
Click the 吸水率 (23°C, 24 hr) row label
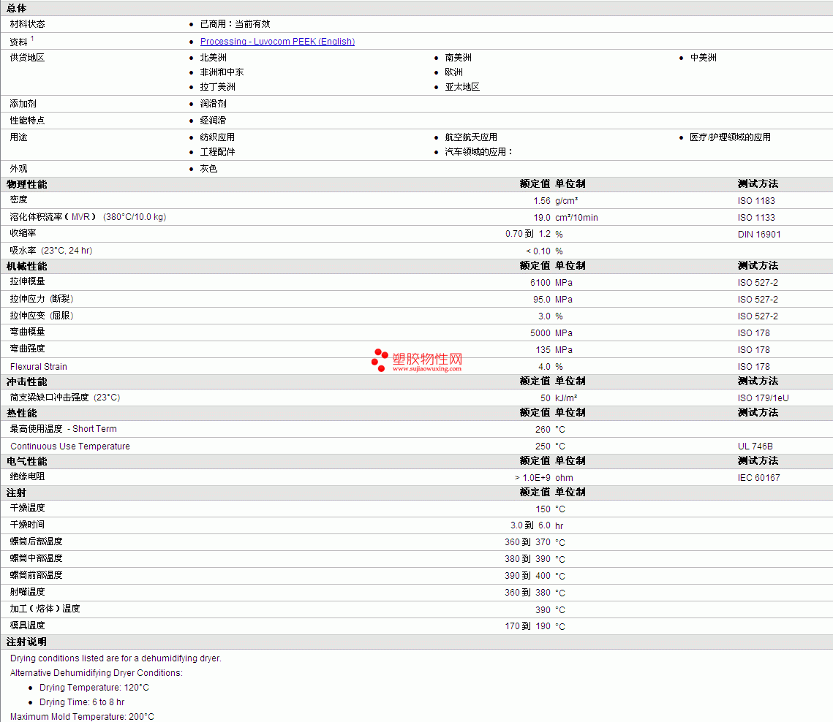pos(51,251)
